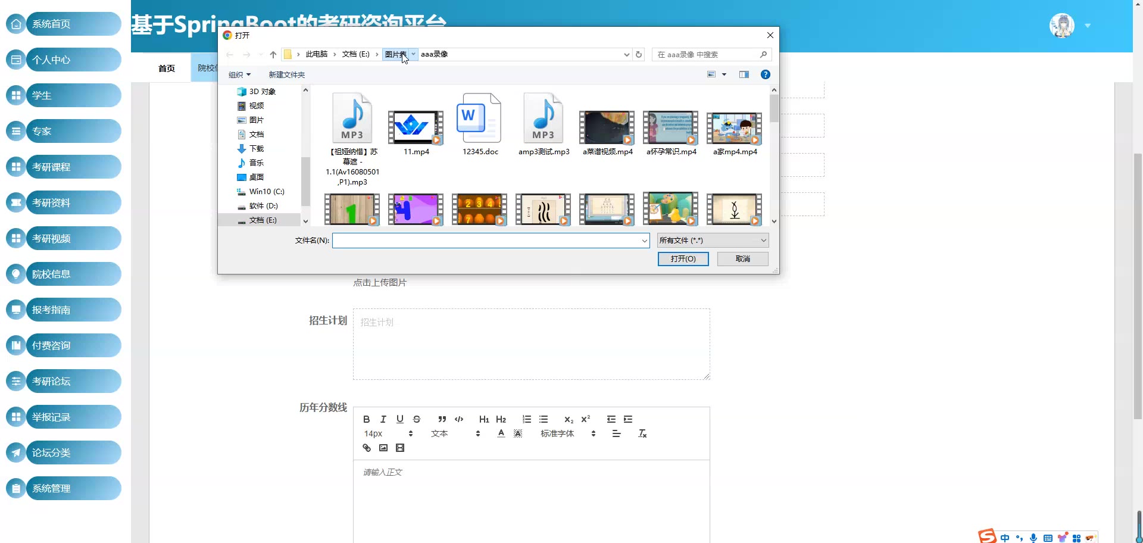Open the 考研课程 sidebar menu
Image resolution: width=1143 pixels, height=543 pixels.
[73, 167]
